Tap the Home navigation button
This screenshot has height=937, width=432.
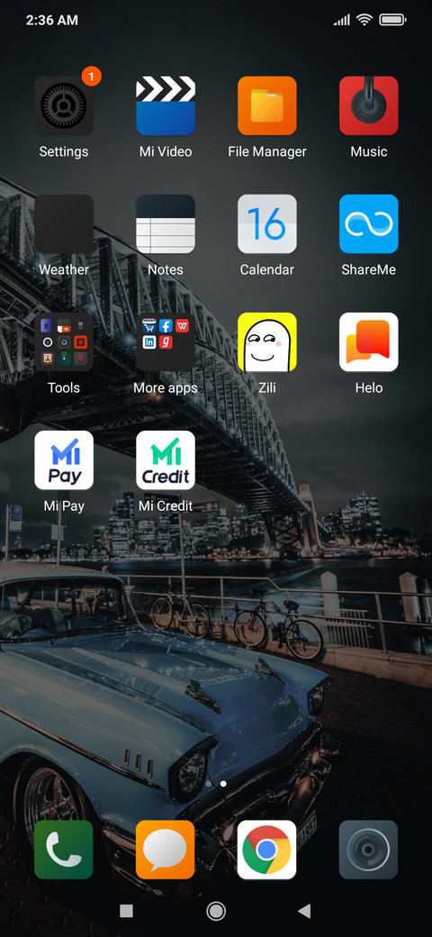[216, 911]
